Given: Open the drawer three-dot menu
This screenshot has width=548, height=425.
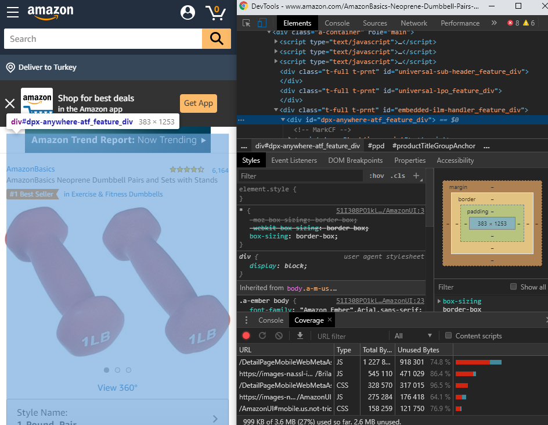Looking at the screenshot, I should (246, 320).
